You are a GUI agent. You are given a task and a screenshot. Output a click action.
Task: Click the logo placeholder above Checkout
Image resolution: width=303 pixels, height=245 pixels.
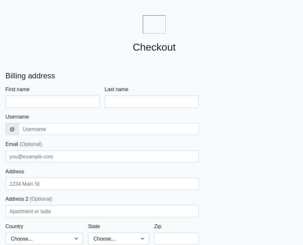[x=154, y=24]
